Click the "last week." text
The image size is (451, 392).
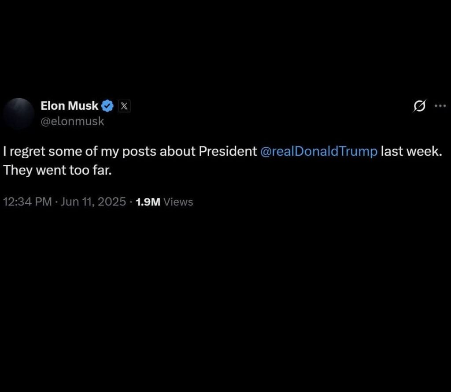pos(411,151)
